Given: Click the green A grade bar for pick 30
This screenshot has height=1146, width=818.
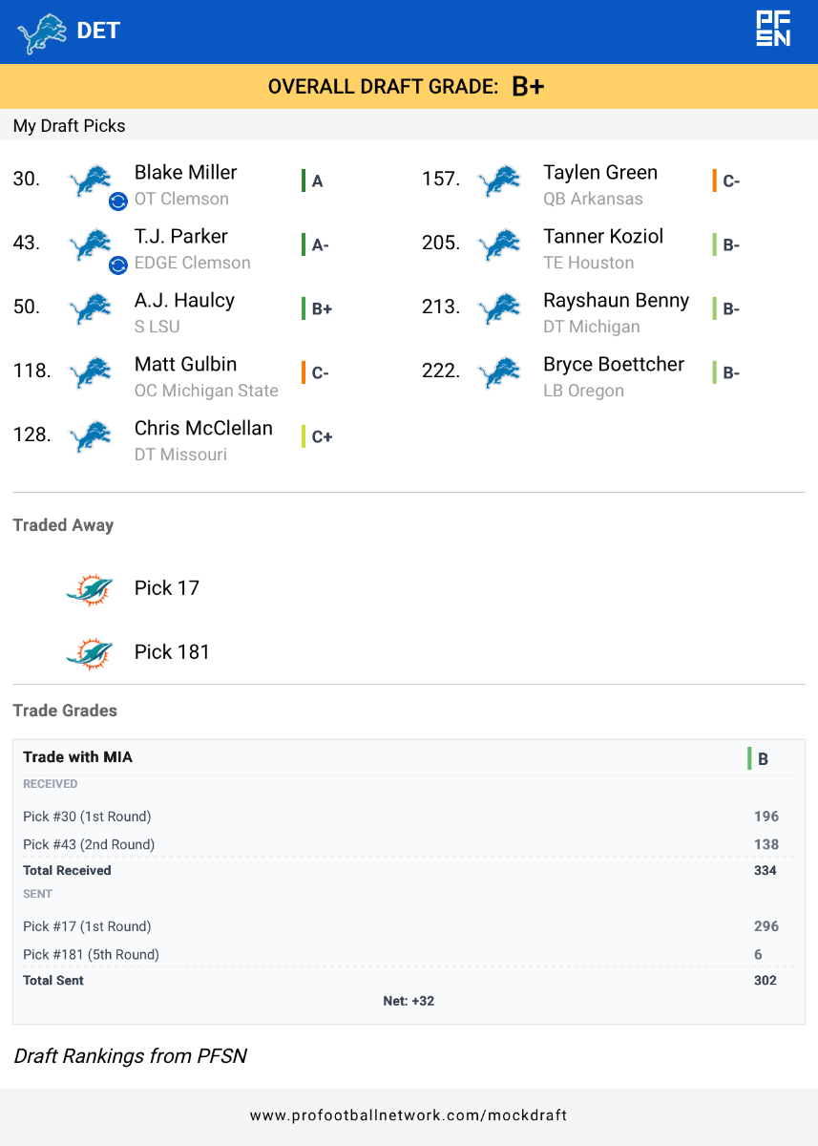Looking at the screenshot, I should point(304,180).
